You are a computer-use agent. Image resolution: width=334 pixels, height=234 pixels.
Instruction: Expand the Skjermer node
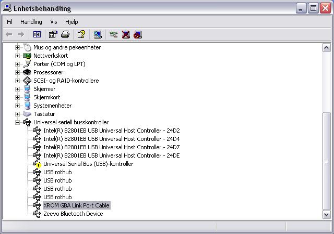(x=17, y=89)
